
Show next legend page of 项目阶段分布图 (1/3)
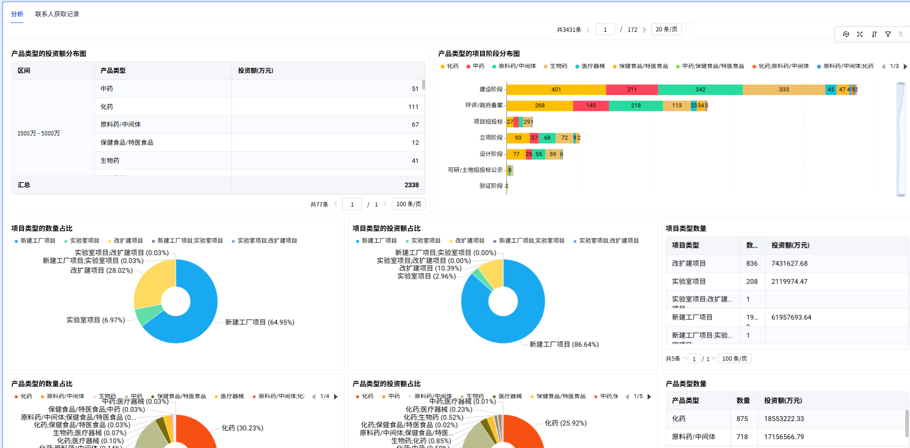pyautogui.click(x=905, y=67)
